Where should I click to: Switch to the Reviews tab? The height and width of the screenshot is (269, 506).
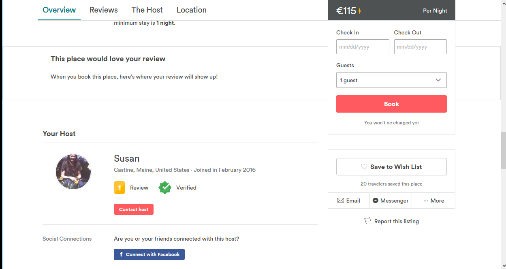pos(104,10)
